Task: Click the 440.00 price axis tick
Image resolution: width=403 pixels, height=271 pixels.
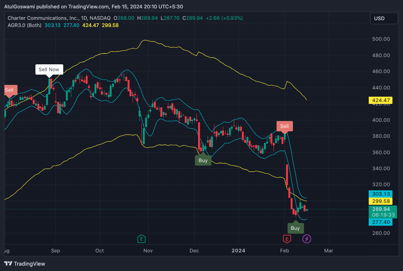Action: [x=381, y=88]
